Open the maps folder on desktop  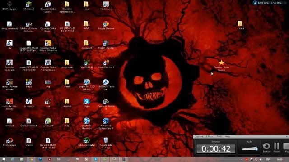[67, 122]
